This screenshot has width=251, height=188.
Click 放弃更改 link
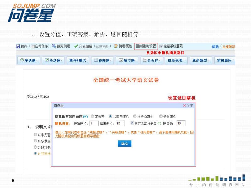(102, 46)
